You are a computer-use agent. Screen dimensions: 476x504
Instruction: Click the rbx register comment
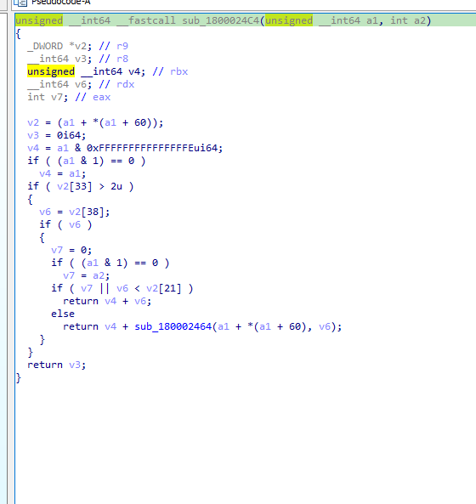click(x=179, y=71)
